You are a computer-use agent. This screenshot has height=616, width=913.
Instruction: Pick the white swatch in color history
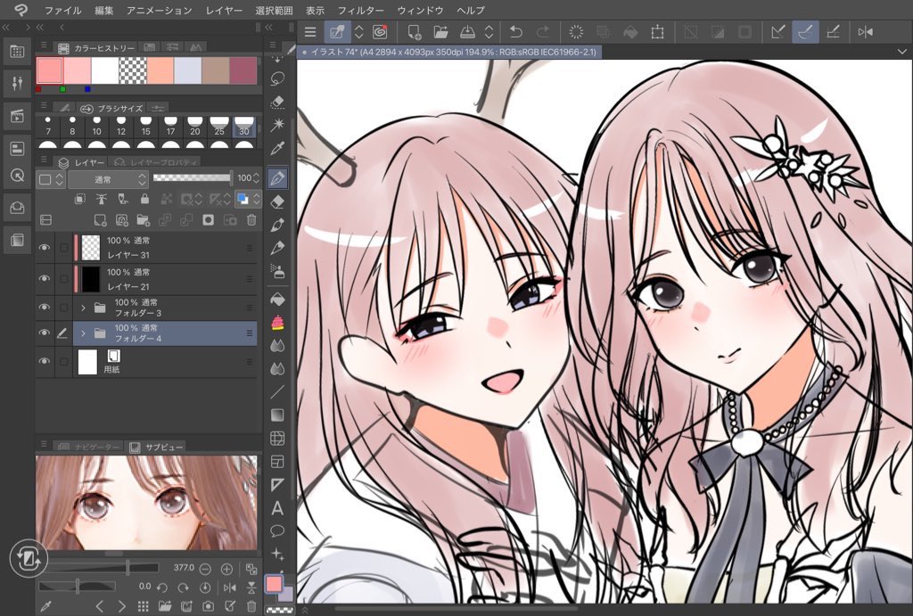(105, 70)
